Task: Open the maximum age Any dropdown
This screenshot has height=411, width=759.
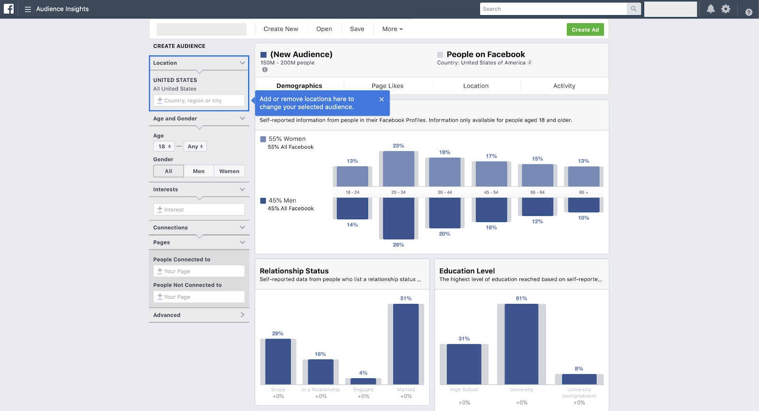Action: click(195, 147)
